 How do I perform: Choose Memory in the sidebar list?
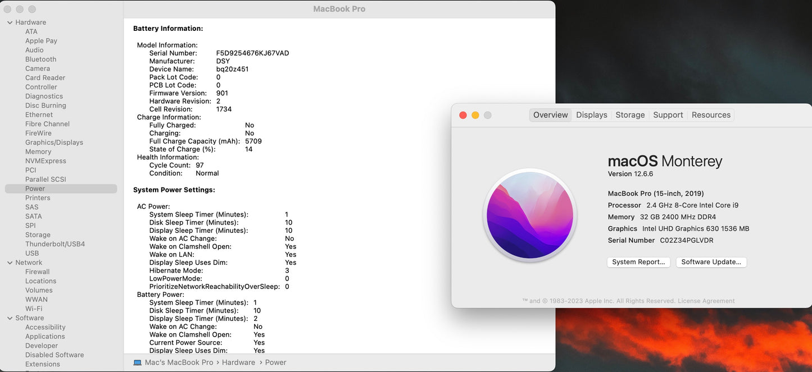tap(38, 151)
